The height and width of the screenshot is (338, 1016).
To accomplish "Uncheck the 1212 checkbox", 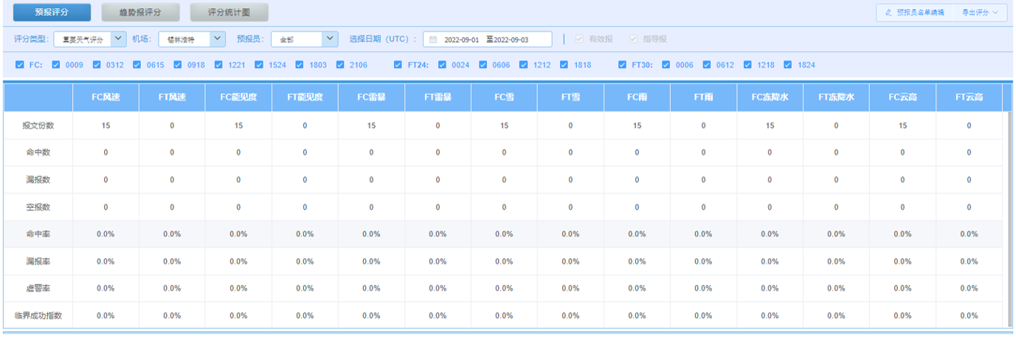I will (523, 65).
